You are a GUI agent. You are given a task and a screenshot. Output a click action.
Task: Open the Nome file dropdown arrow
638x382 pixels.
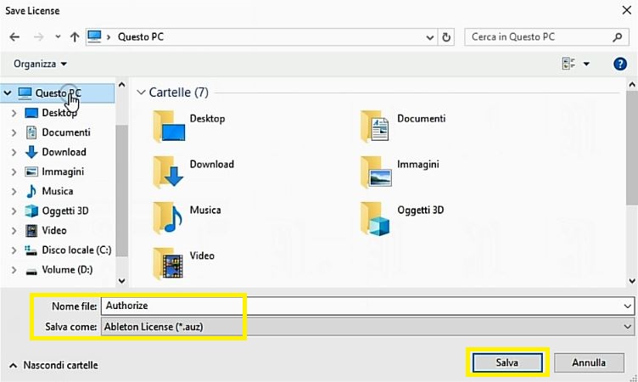[x=628, y=306]
